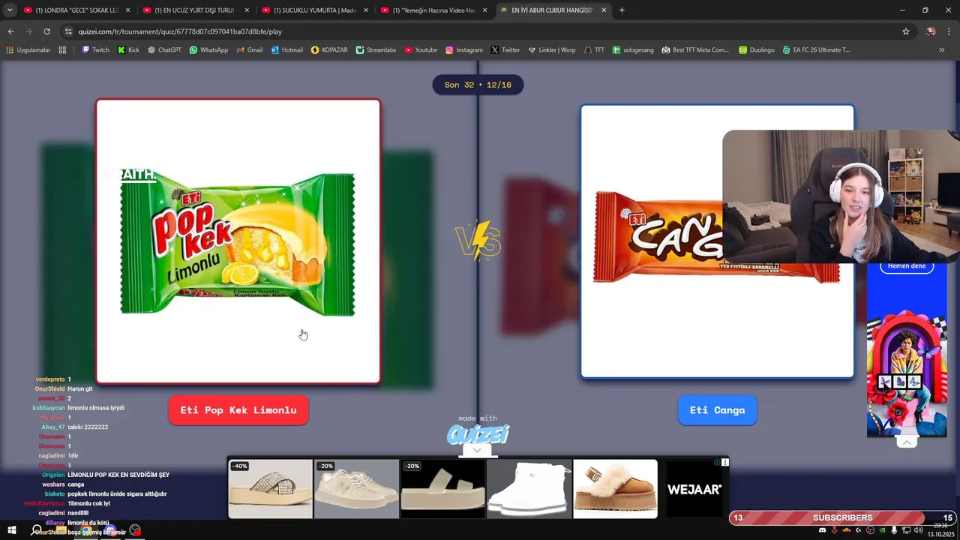Open the ChatGPT bookmark
The image size is (960, 540).
[x=164, y=50]
